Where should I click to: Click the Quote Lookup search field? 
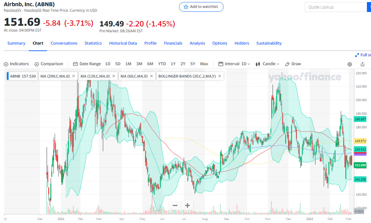336,7
